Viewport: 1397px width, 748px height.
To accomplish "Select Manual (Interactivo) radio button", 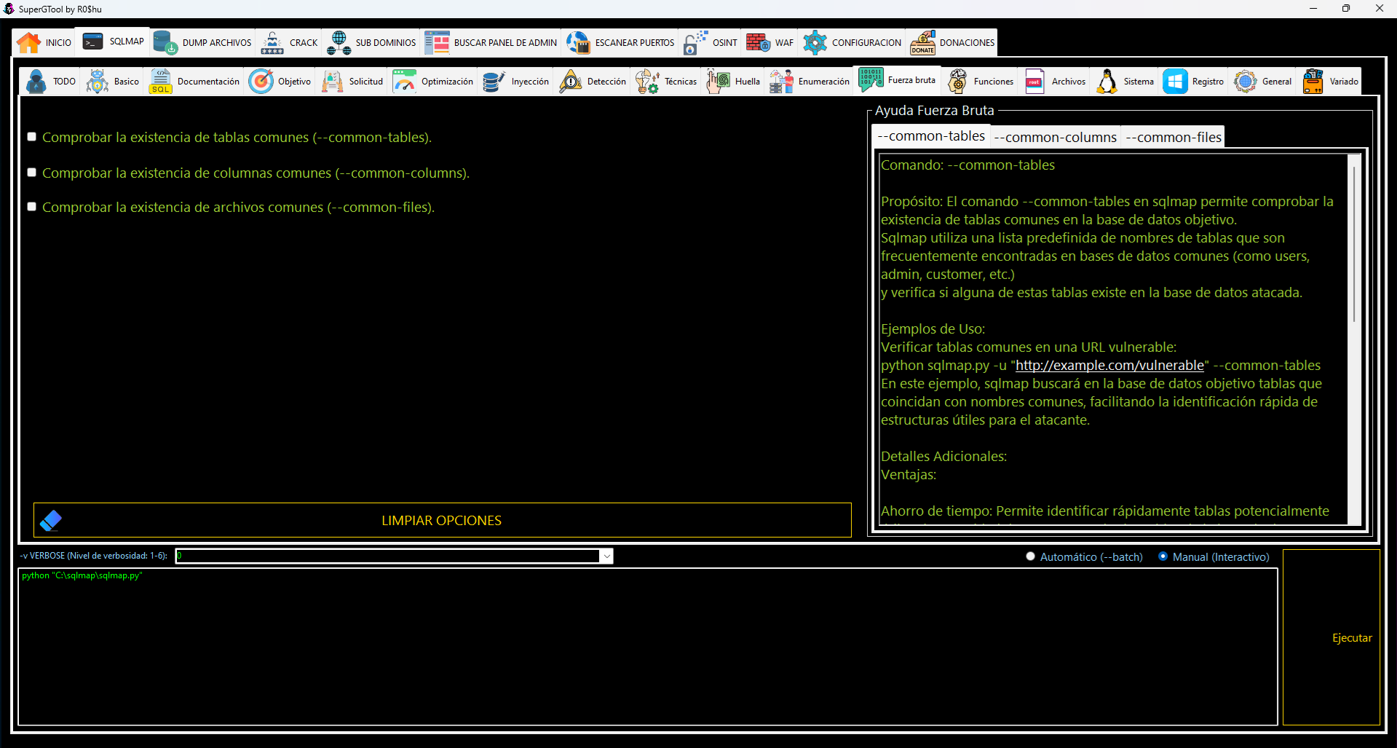I will click(x=1163, y=556).
